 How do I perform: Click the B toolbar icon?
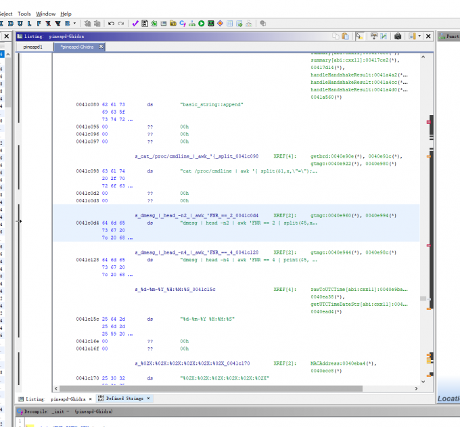pos(68,24)
